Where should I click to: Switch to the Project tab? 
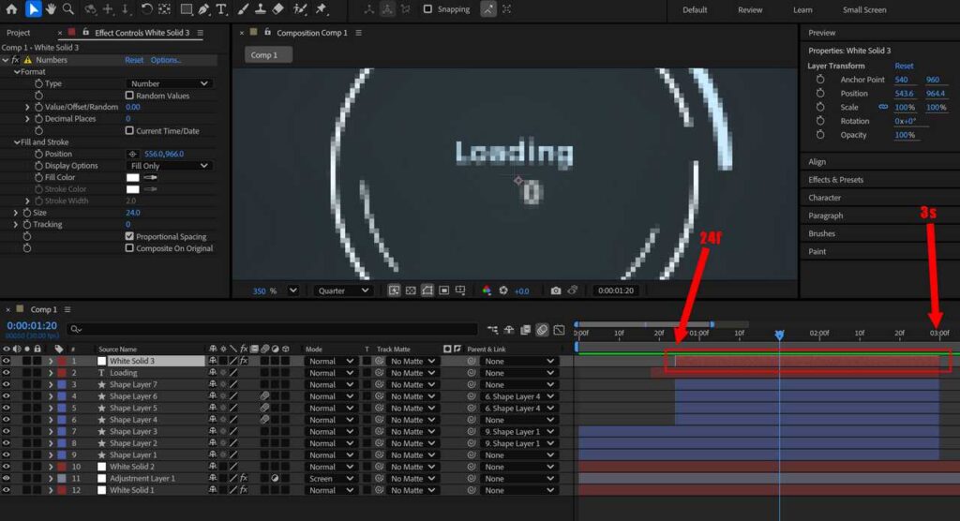click(19, 33)
